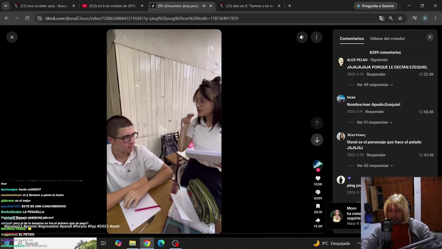442x249 pixels.
Task: Click the Pregunta a Gemini button
Action: (375, 6)
